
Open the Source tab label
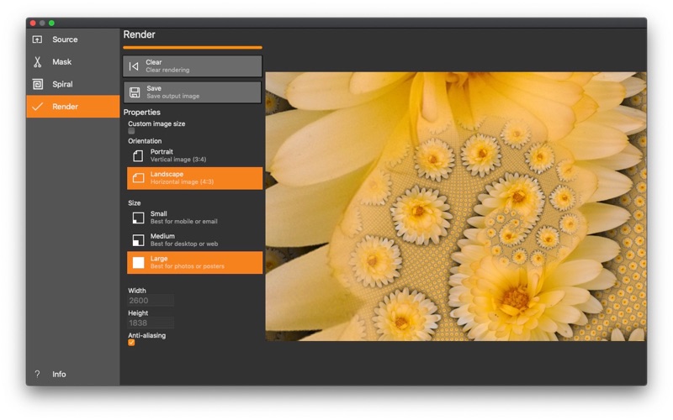click(x=65, y=39)
